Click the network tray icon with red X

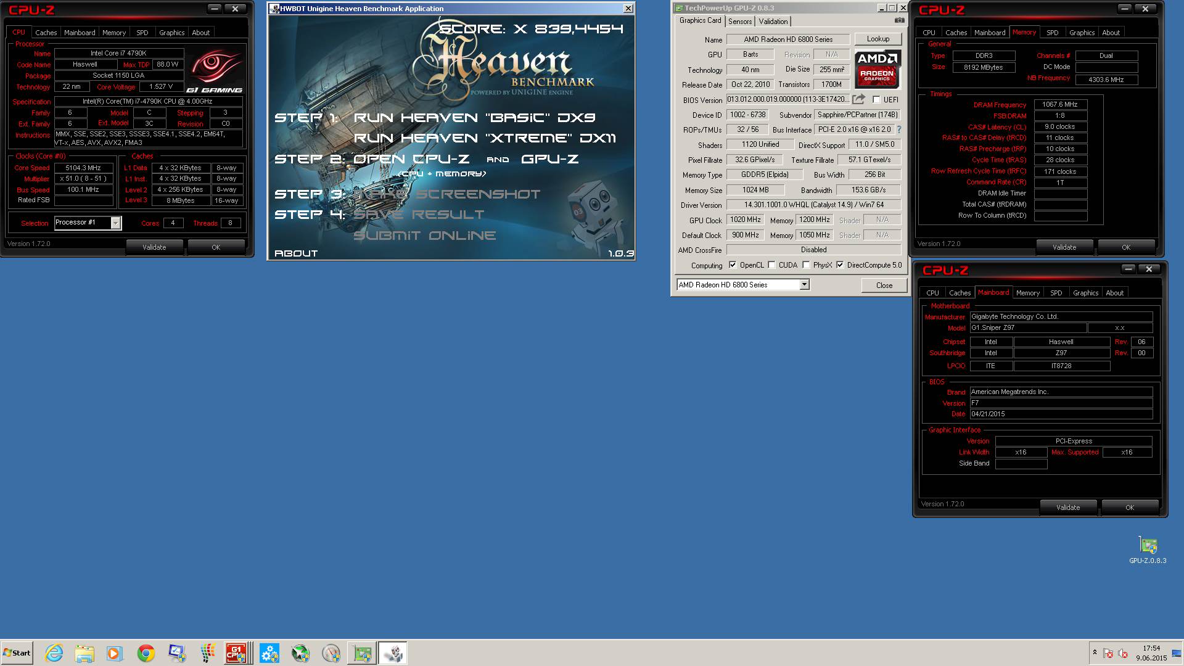(1108, 653)
